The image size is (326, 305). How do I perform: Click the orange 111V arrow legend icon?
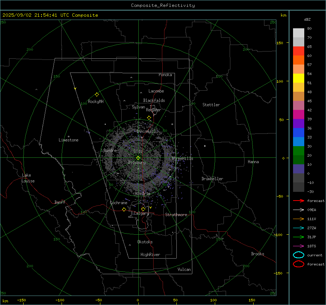[298, 219]
